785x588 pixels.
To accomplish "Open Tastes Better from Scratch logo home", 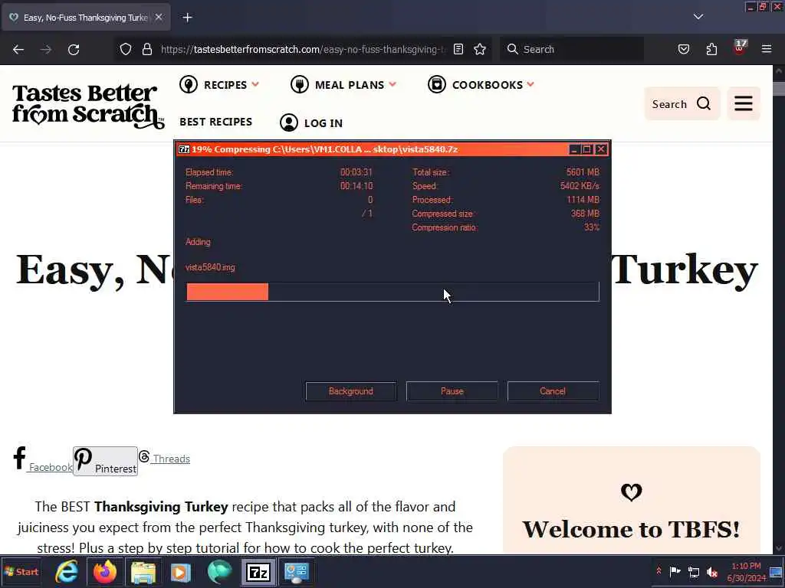I will click(88, 106).
